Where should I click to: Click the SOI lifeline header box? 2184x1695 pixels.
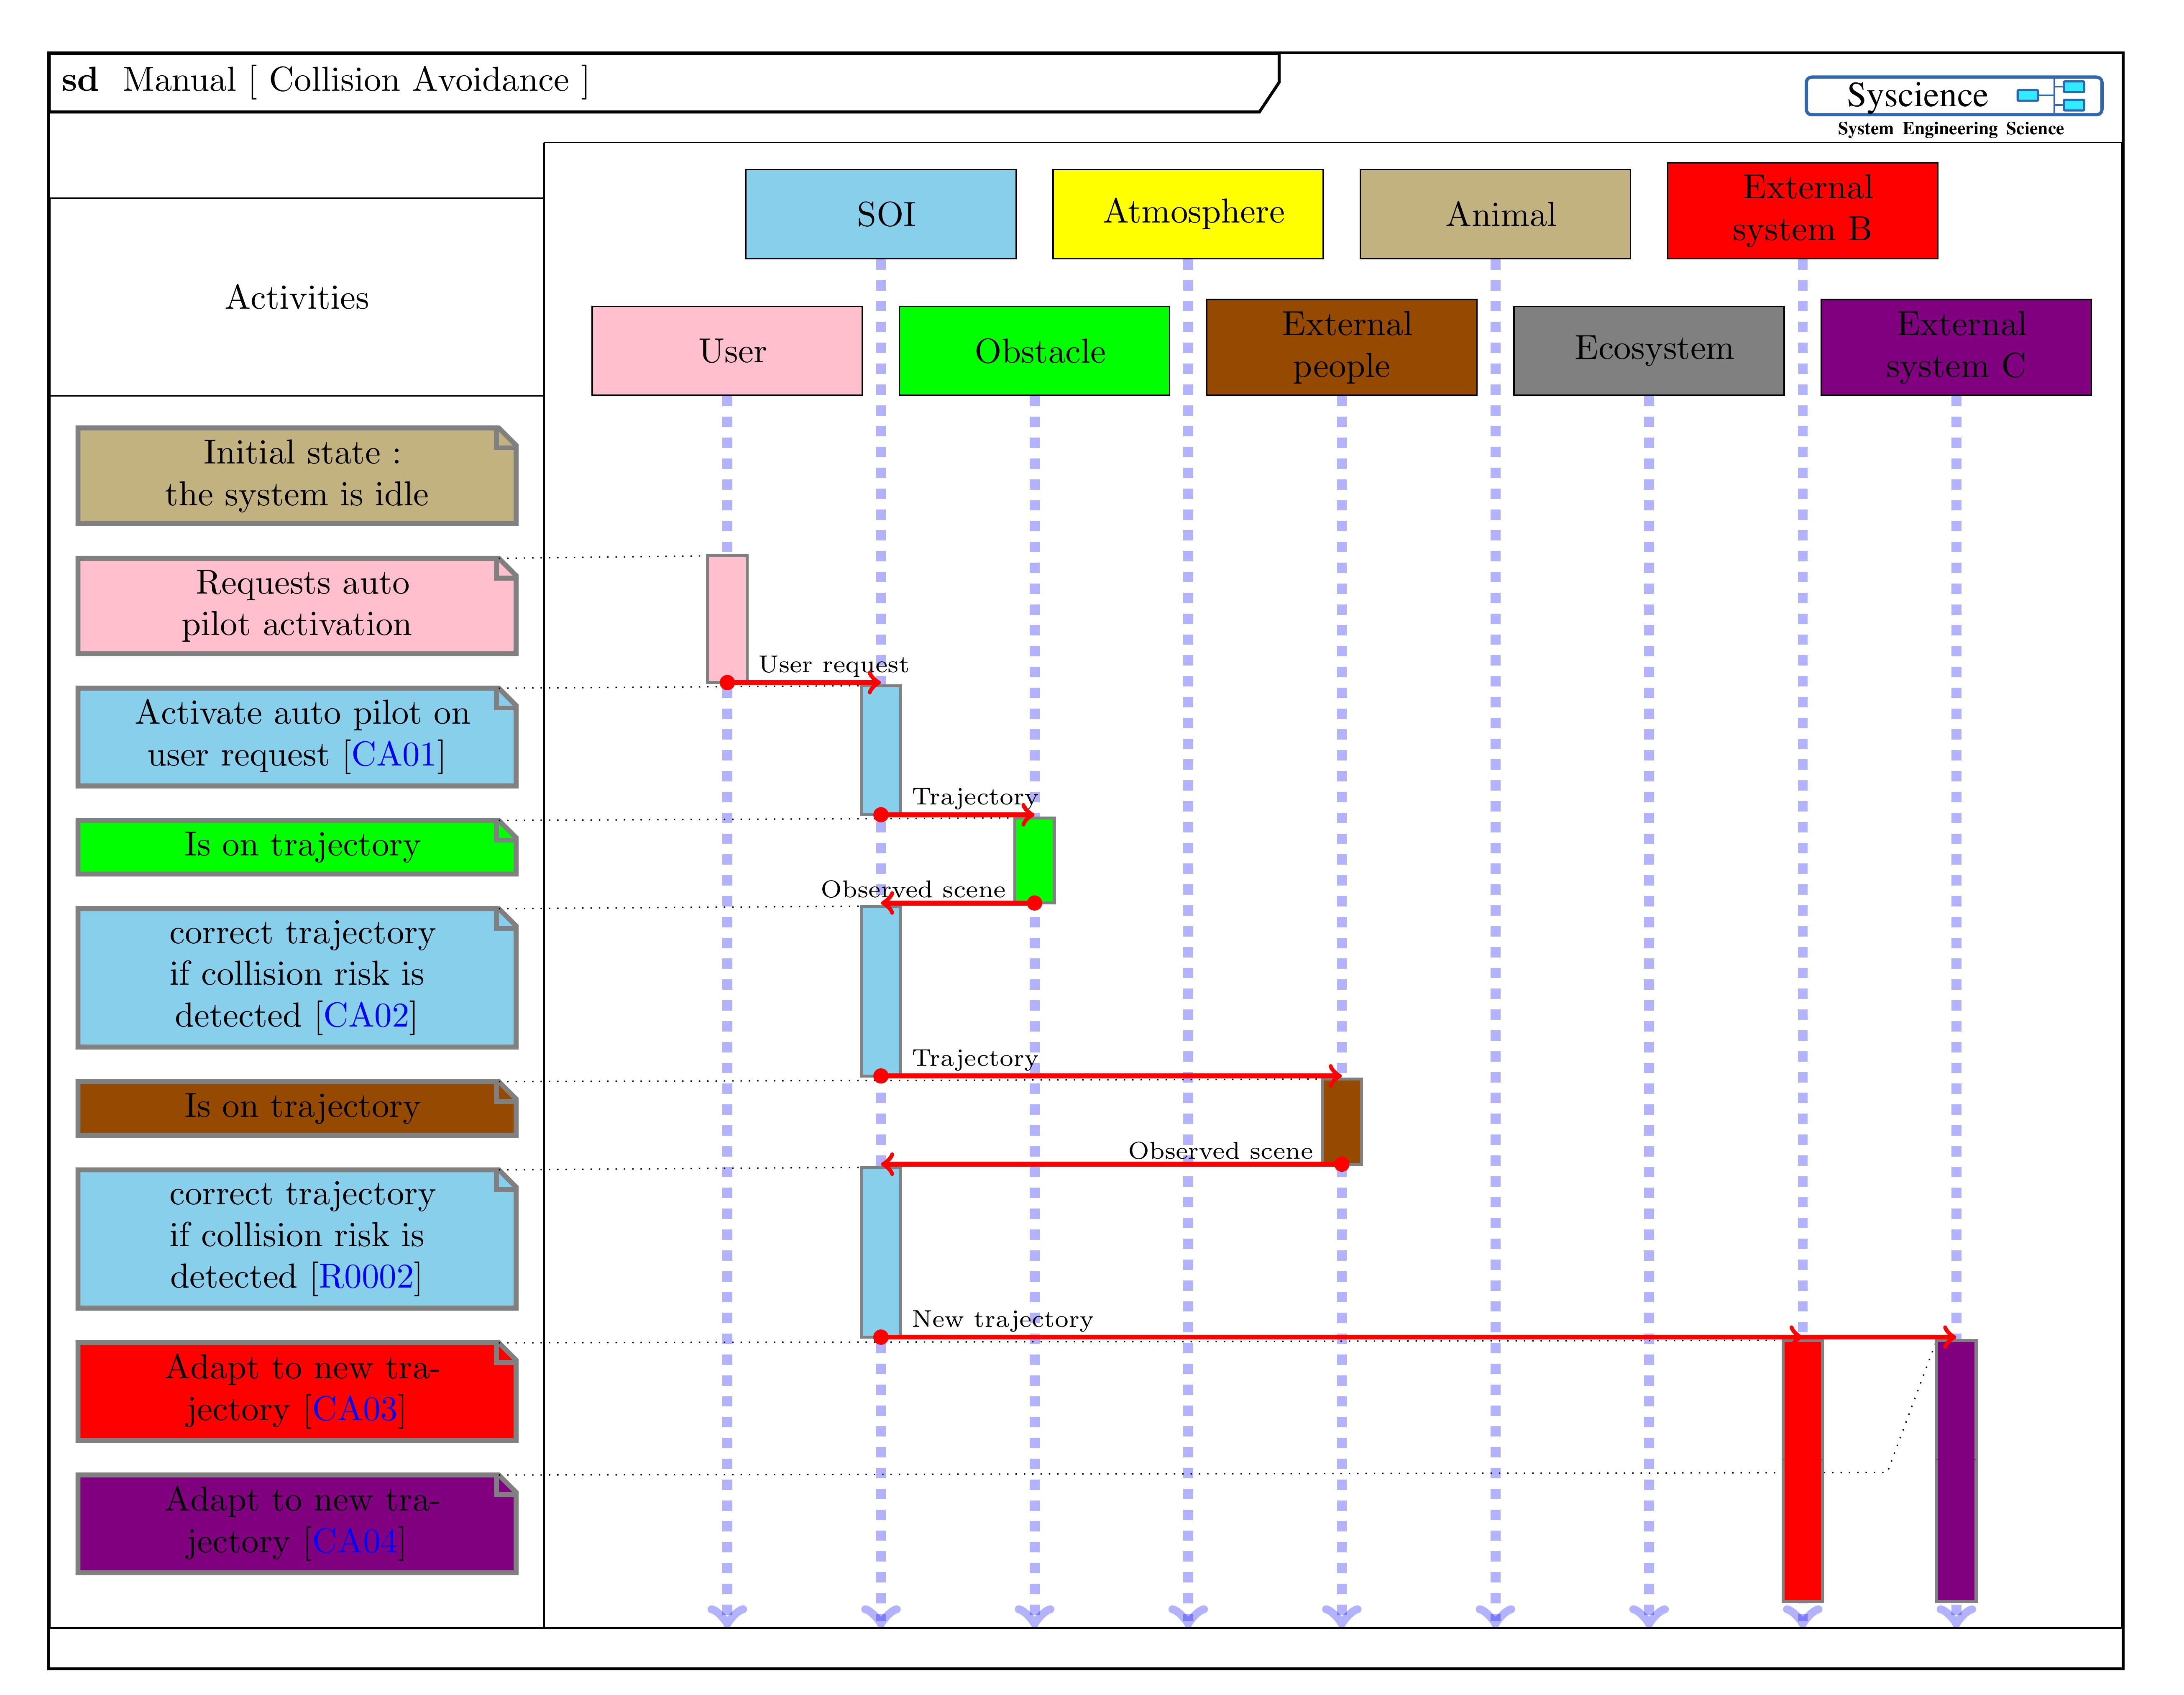point(880,214)
